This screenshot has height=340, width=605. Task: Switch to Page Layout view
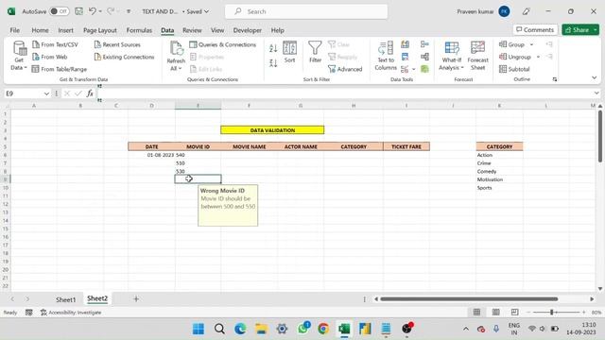(495, 312)
